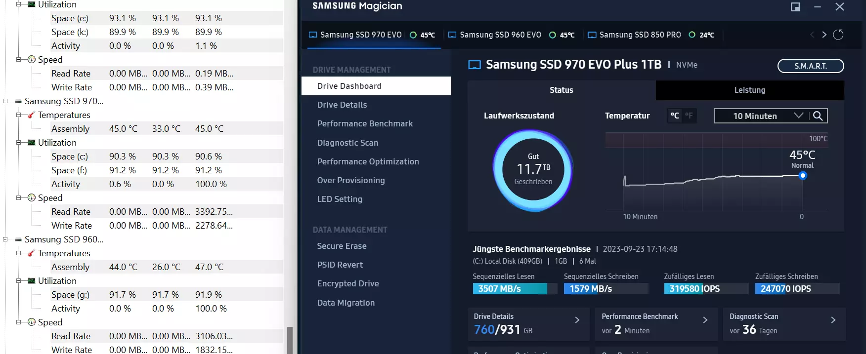The height and width of the screenshot is (354, 866).
Task: Collapse Temperatures under Samsung SSD 960
Action: (x=18, y=253)
